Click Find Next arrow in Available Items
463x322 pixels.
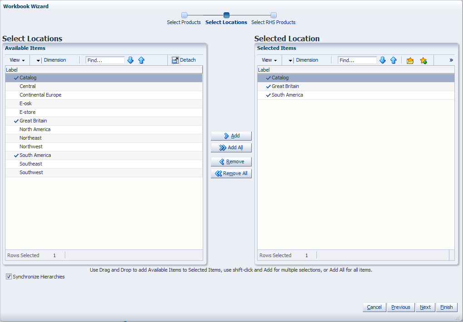coord(131,60)
